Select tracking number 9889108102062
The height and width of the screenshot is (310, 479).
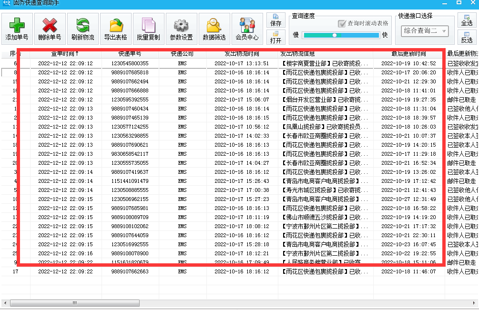click(130, 226)
